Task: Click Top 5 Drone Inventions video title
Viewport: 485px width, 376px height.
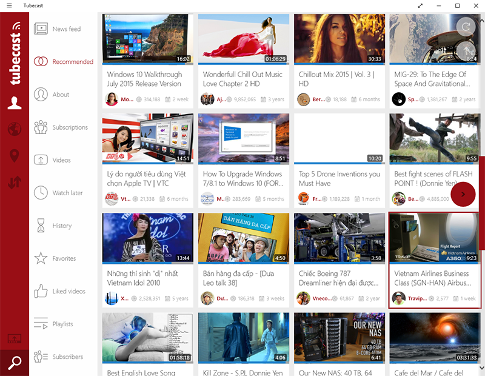Action: (339, 178)
